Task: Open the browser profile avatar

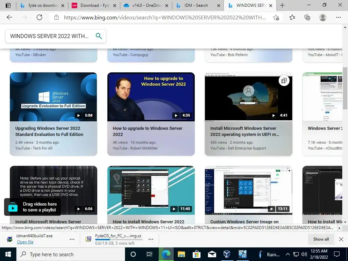Action: 323,17
